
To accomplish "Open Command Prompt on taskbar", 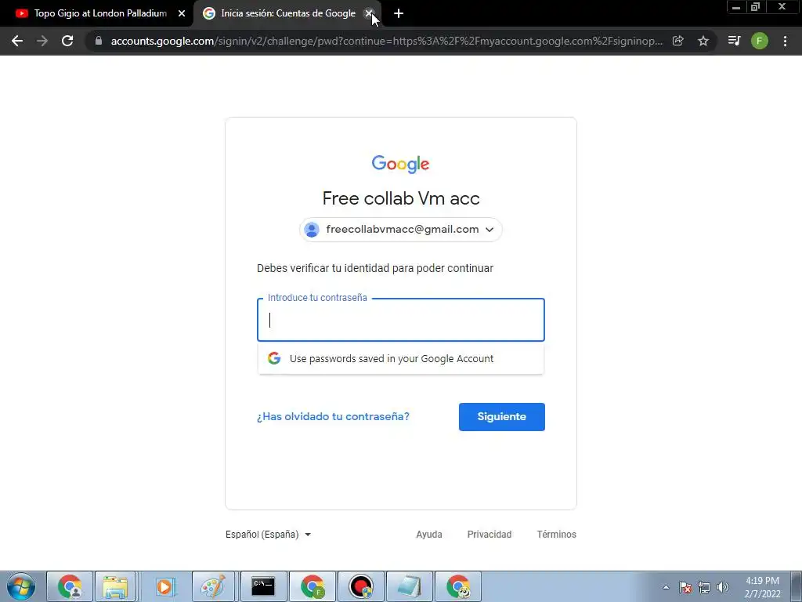I will (263, 586).
